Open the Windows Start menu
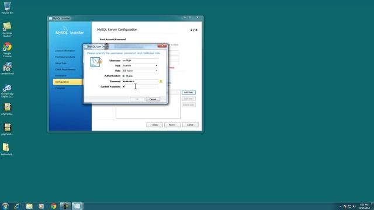 5,206
